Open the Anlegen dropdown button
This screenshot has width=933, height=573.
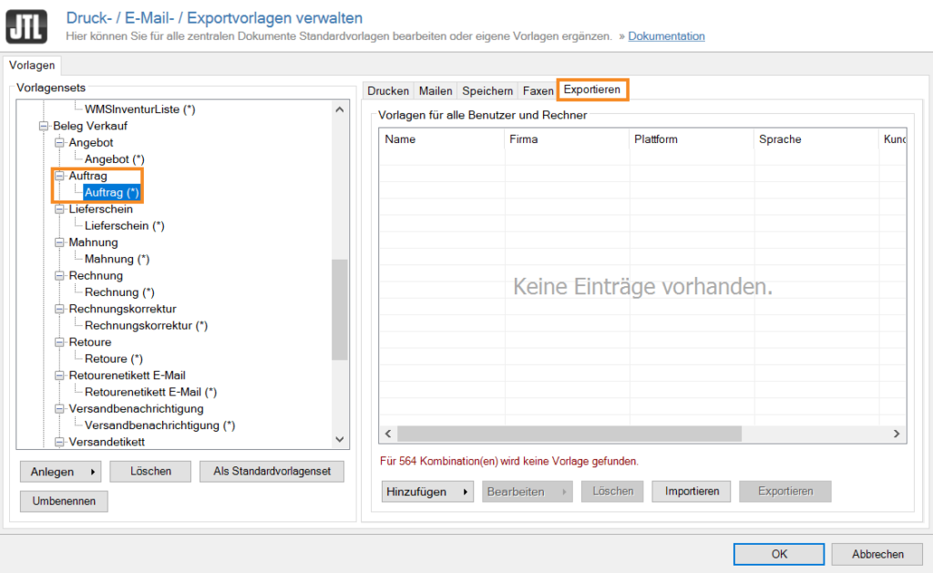click(61, 472)
